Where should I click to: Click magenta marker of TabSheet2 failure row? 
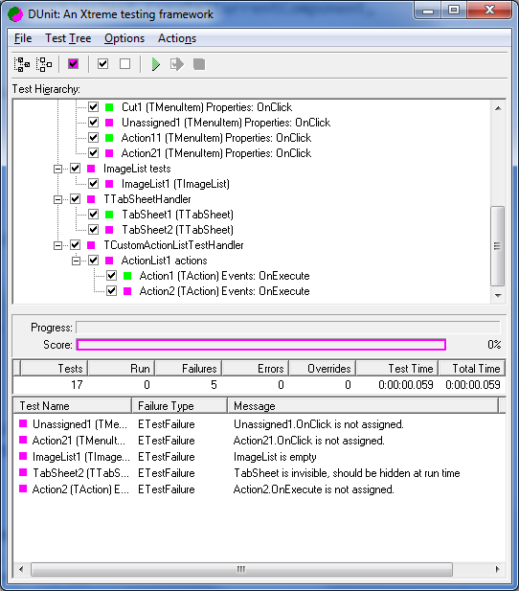coord(23,472)
